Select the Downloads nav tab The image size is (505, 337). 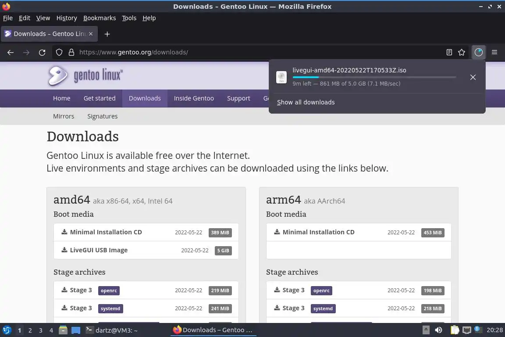pyautogui.click(x=145, y=98)
